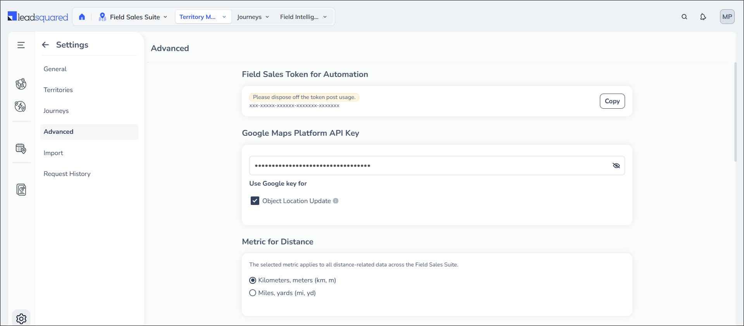Click the calendar location icon in sidebar

point(21,148)
